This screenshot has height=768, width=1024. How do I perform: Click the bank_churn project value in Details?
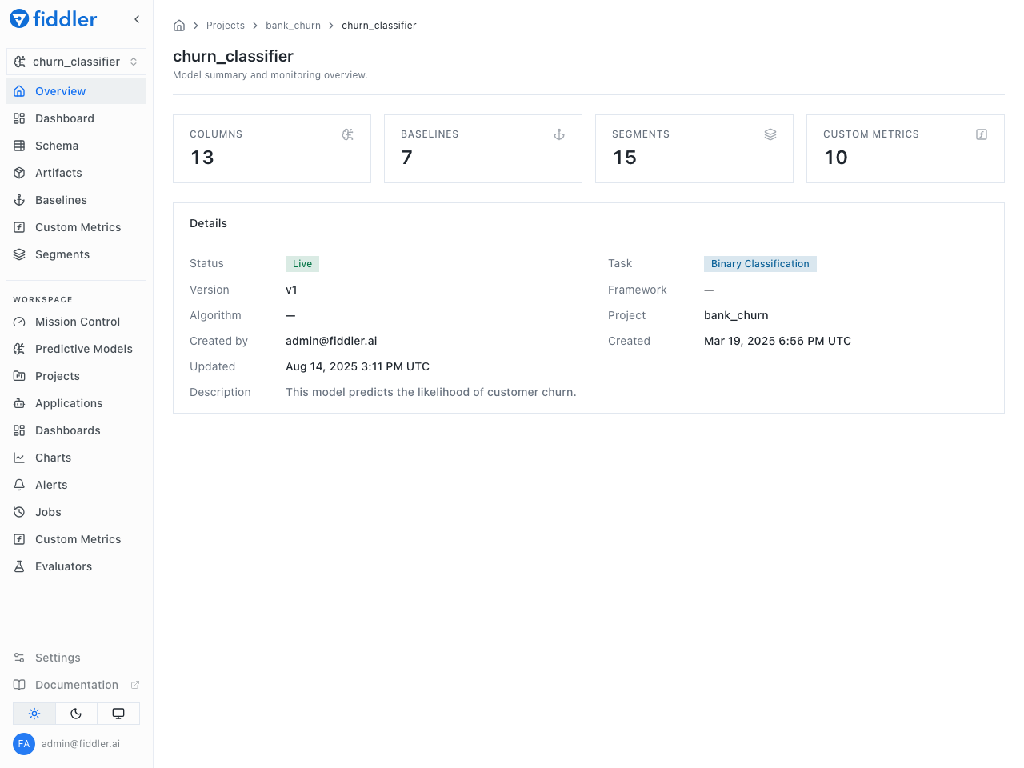point(736,315)
